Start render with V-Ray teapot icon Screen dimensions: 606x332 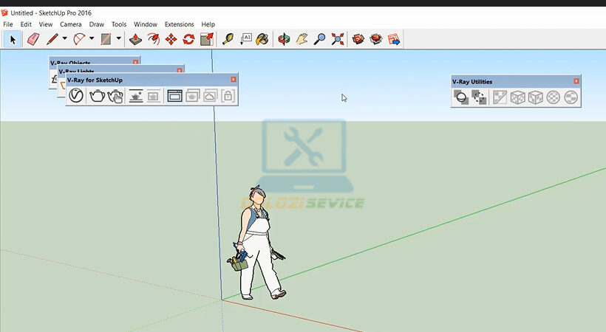click(97, 95)
